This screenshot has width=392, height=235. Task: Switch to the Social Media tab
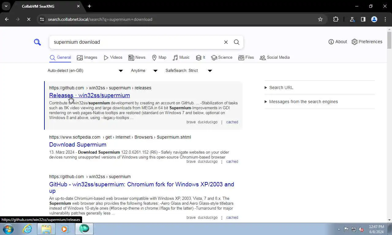click(275, 58)
